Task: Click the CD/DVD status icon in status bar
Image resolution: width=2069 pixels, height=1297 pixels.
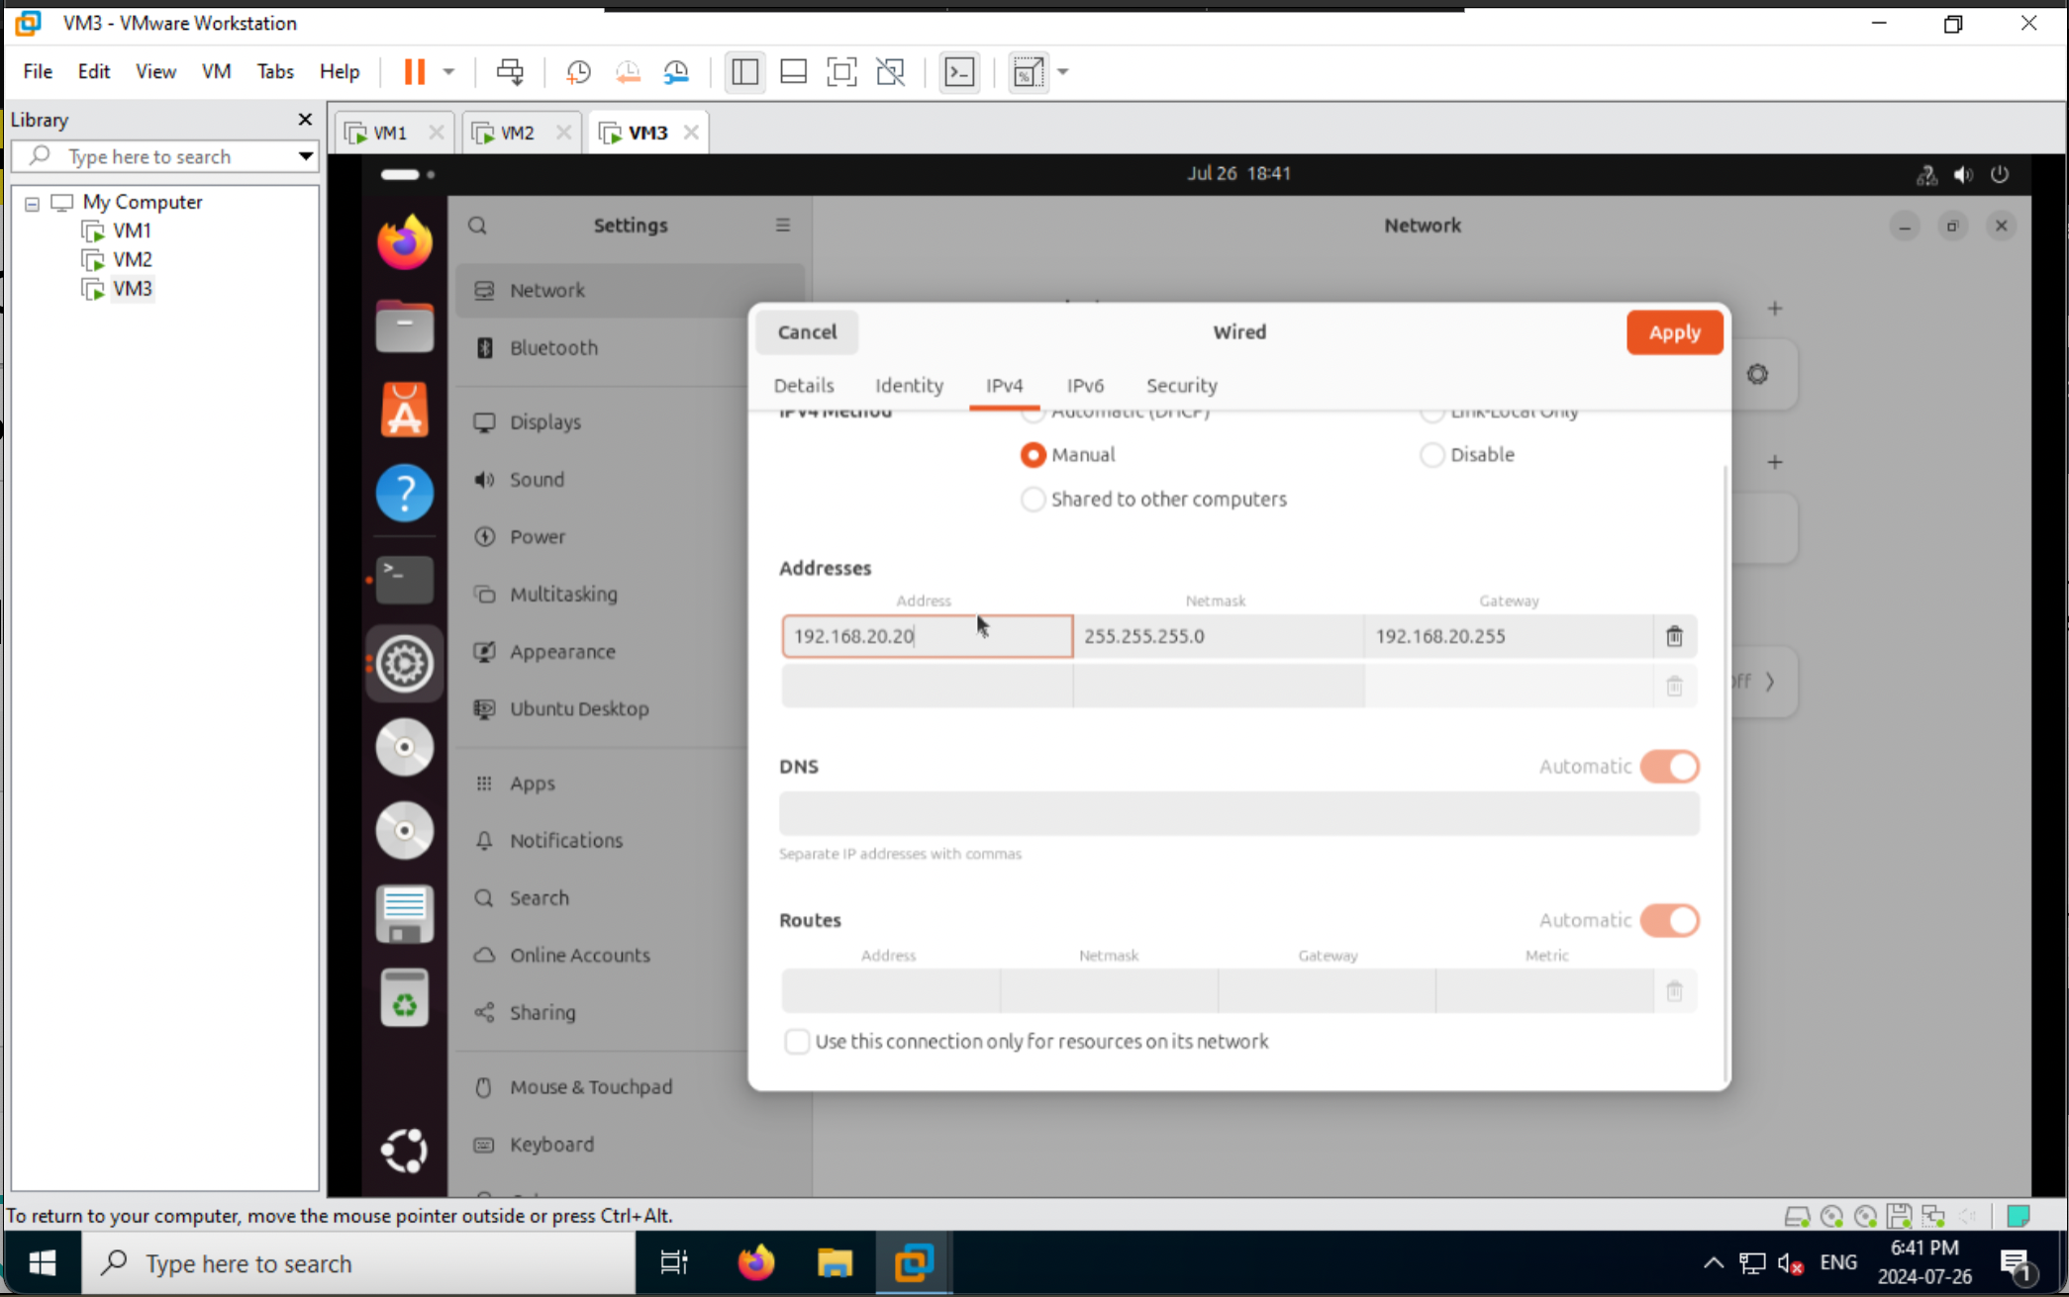Action: pyautogui.click(x=1831, y=1216)
